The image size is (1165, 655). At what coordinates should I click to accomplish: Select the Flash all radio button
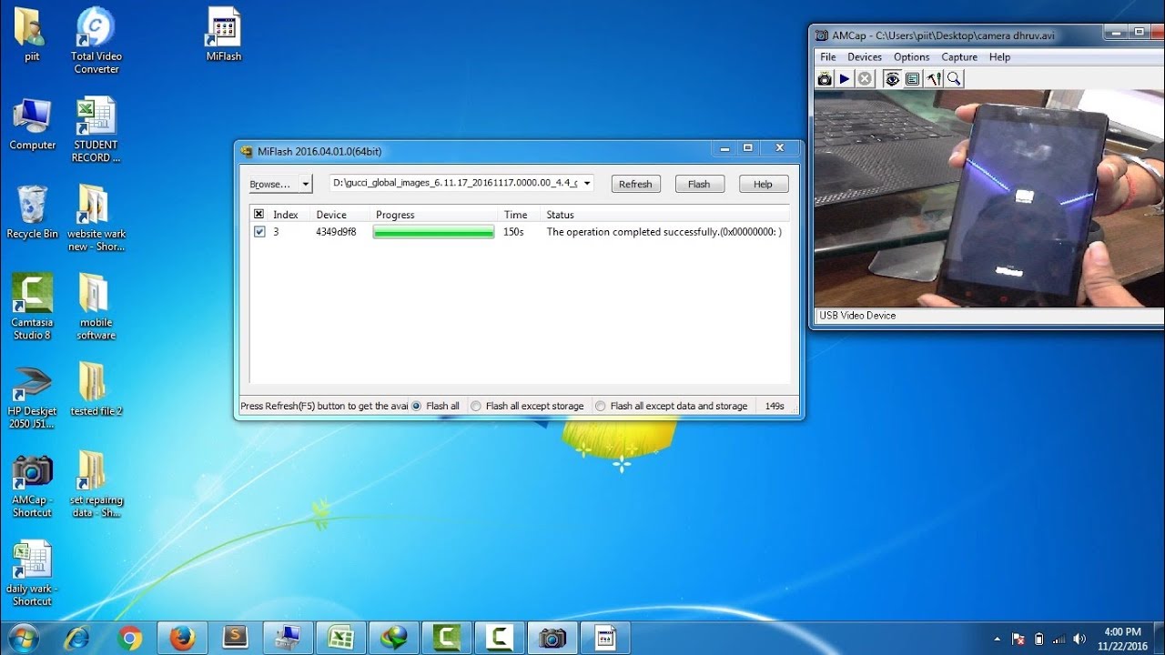tap(417, 406)
